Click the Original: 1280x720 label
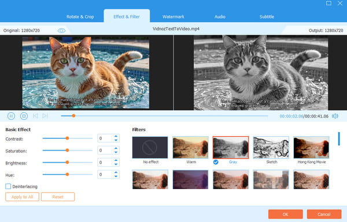This screenshot has height=222, width=347. tap(21, 31)
